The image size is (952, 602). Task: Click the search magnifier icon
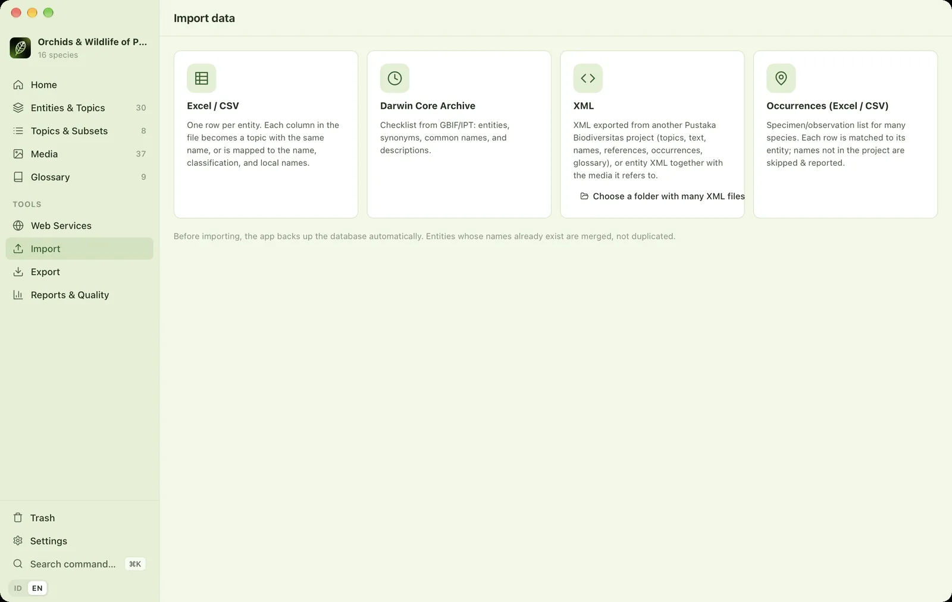pyautogui.click(x=18, y=564)
